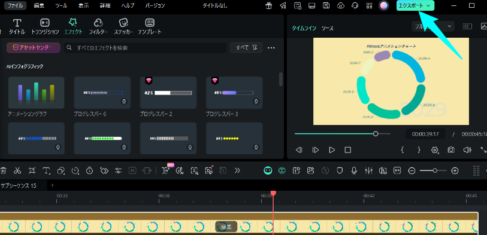487x235 pixels.
Task: Open the ヘルプ menu
Action: pyautogui.click(x=128, y=5)
